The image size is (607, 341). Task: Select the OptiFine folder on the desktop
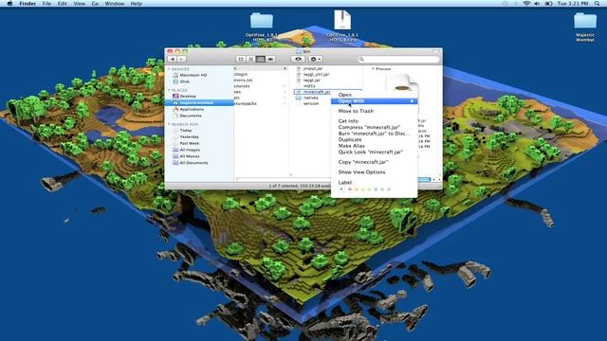click(x=262, y=27)
